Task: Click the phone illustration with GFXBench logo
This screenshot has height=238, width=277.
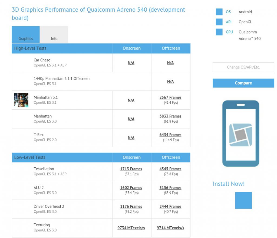Action: coord(240,133)
